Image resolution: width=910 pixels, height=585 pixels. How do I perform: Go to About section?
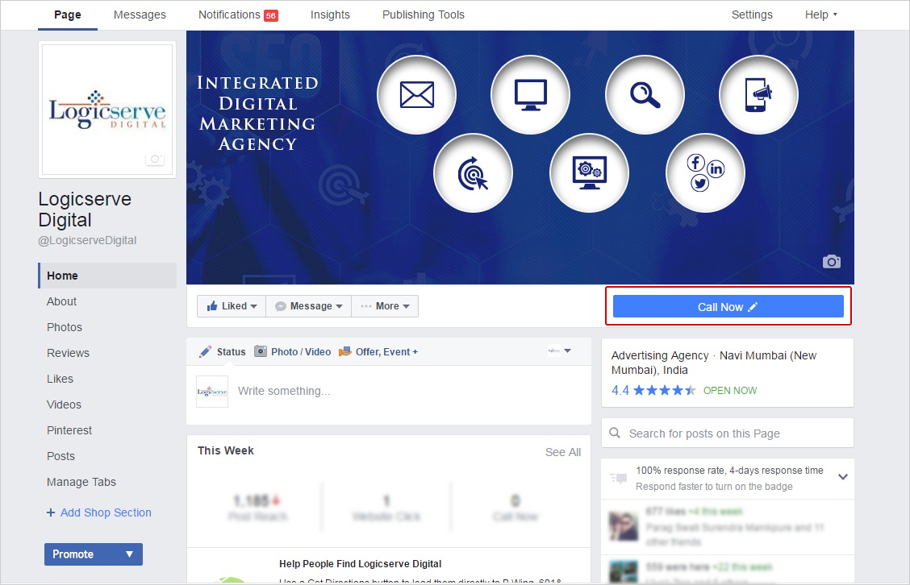(x=61, y=301)
